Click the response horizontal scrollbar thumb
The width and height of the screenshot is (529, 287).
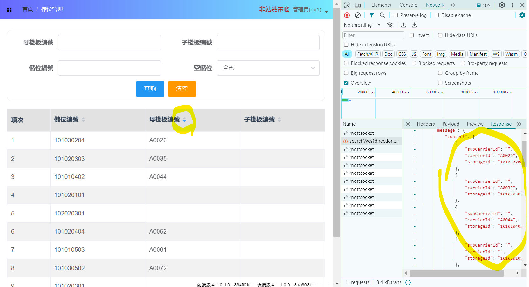pyautogui.click(x=457, y=273)
